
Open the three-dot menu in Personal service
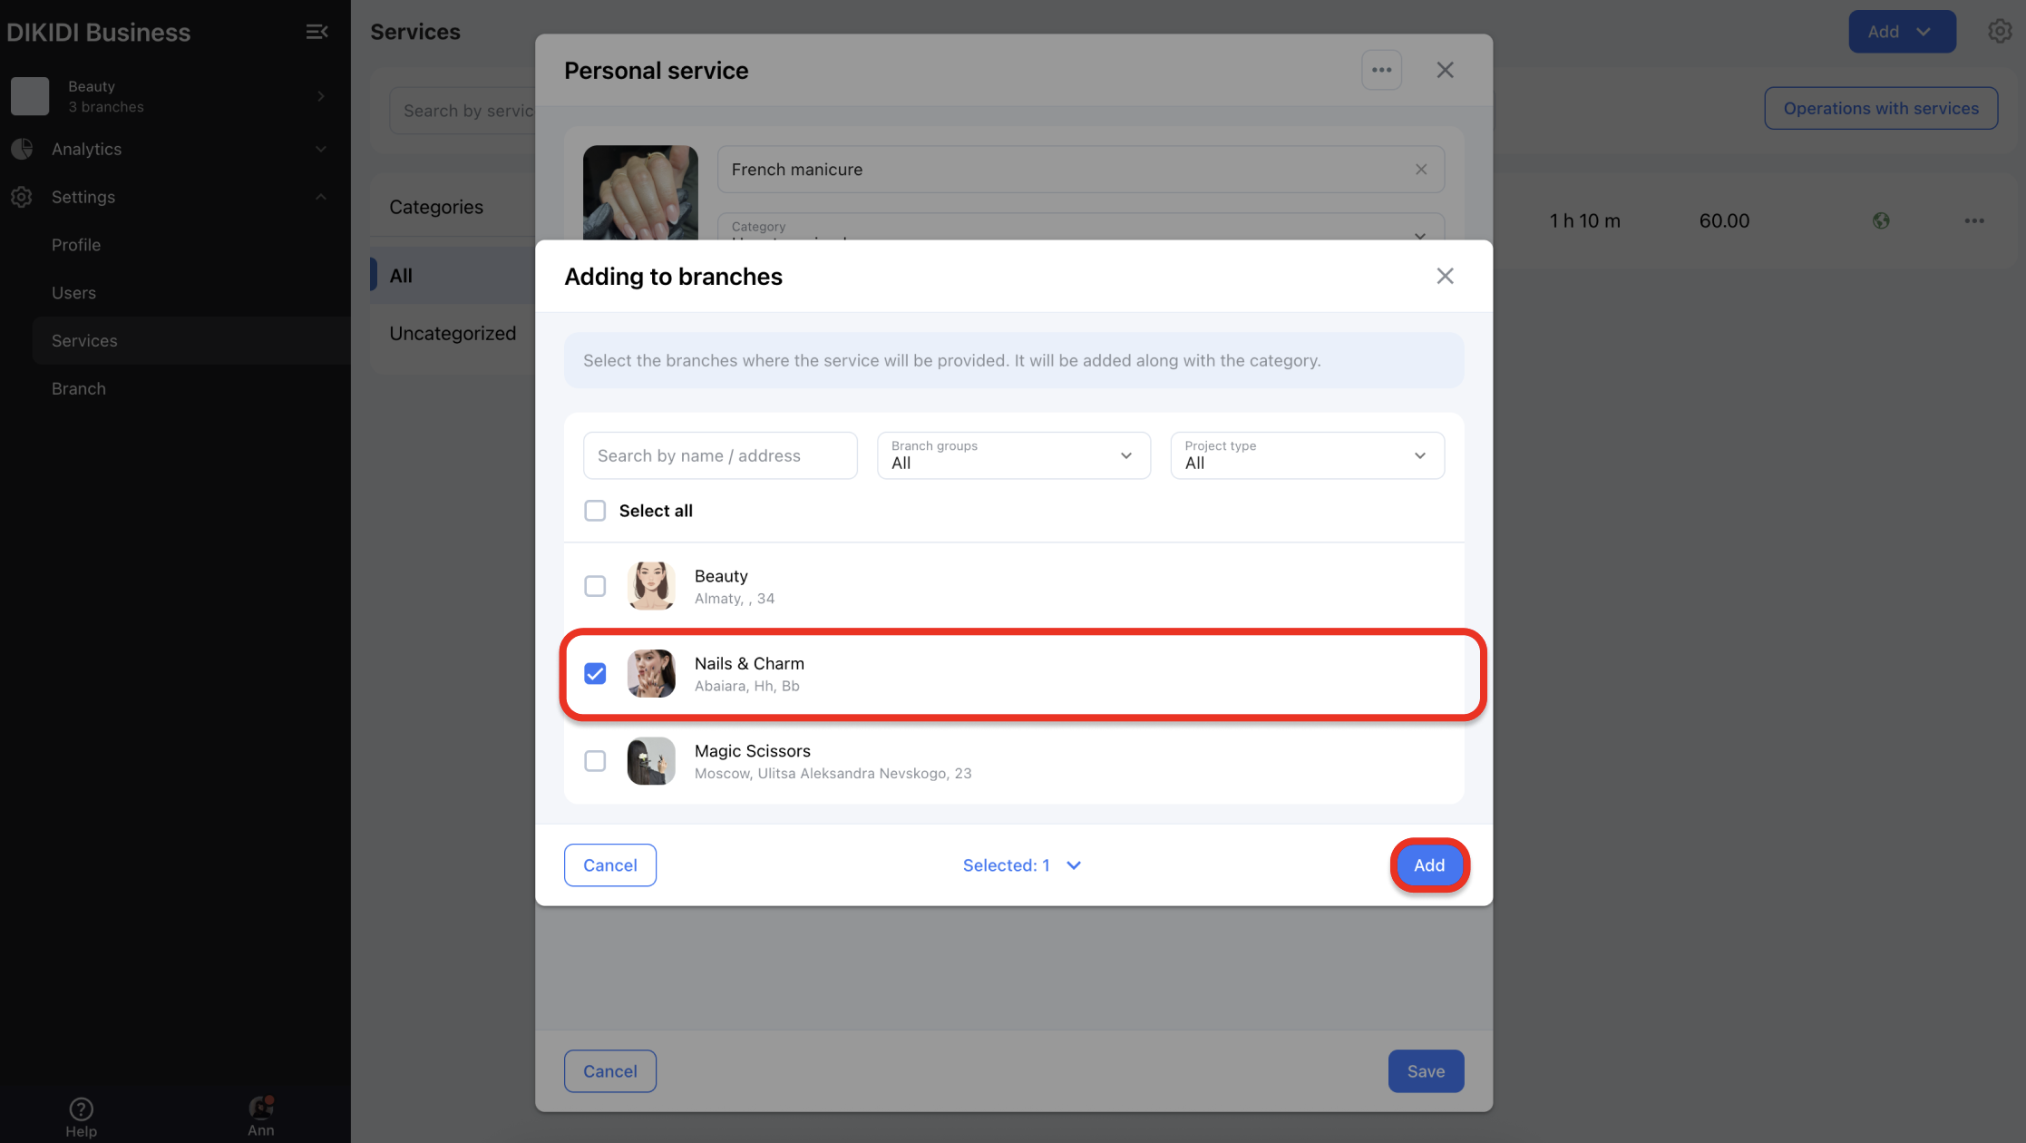1381,70
